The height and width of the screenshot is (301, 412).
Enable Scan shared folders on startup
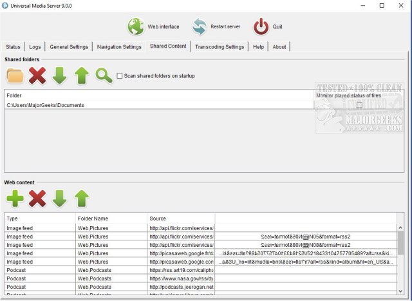click(120, 76)
